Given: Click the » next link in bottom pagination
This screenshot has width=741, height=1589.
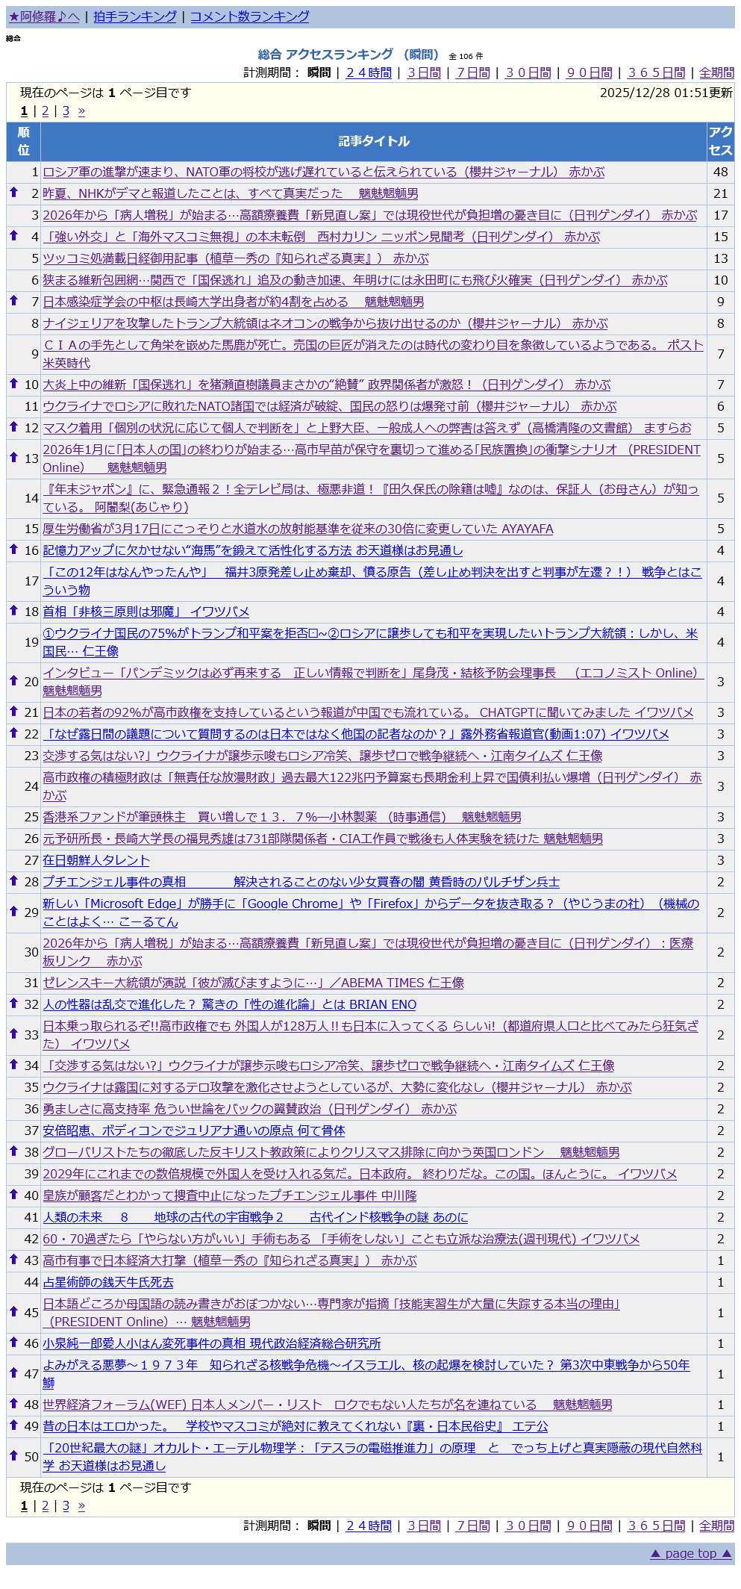Looking at the screenshot, I should 81,1506.
